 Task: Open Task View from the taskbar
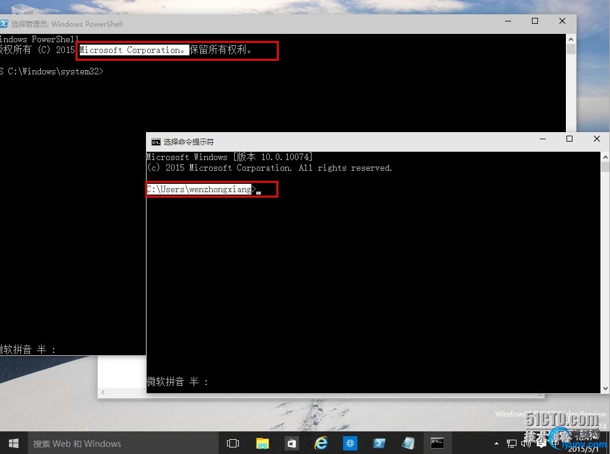click(233, 443)
